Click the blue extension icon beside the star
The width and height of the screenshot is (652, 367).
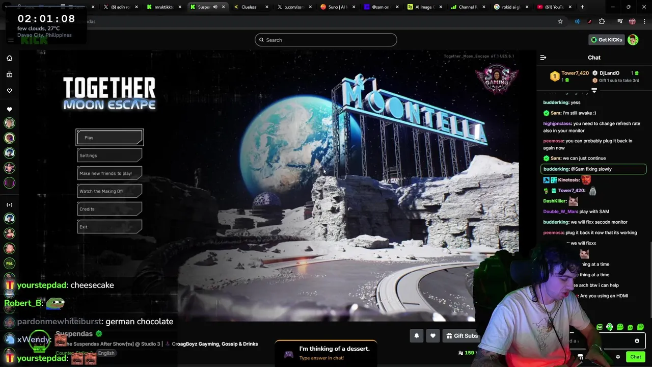[577, 21]
